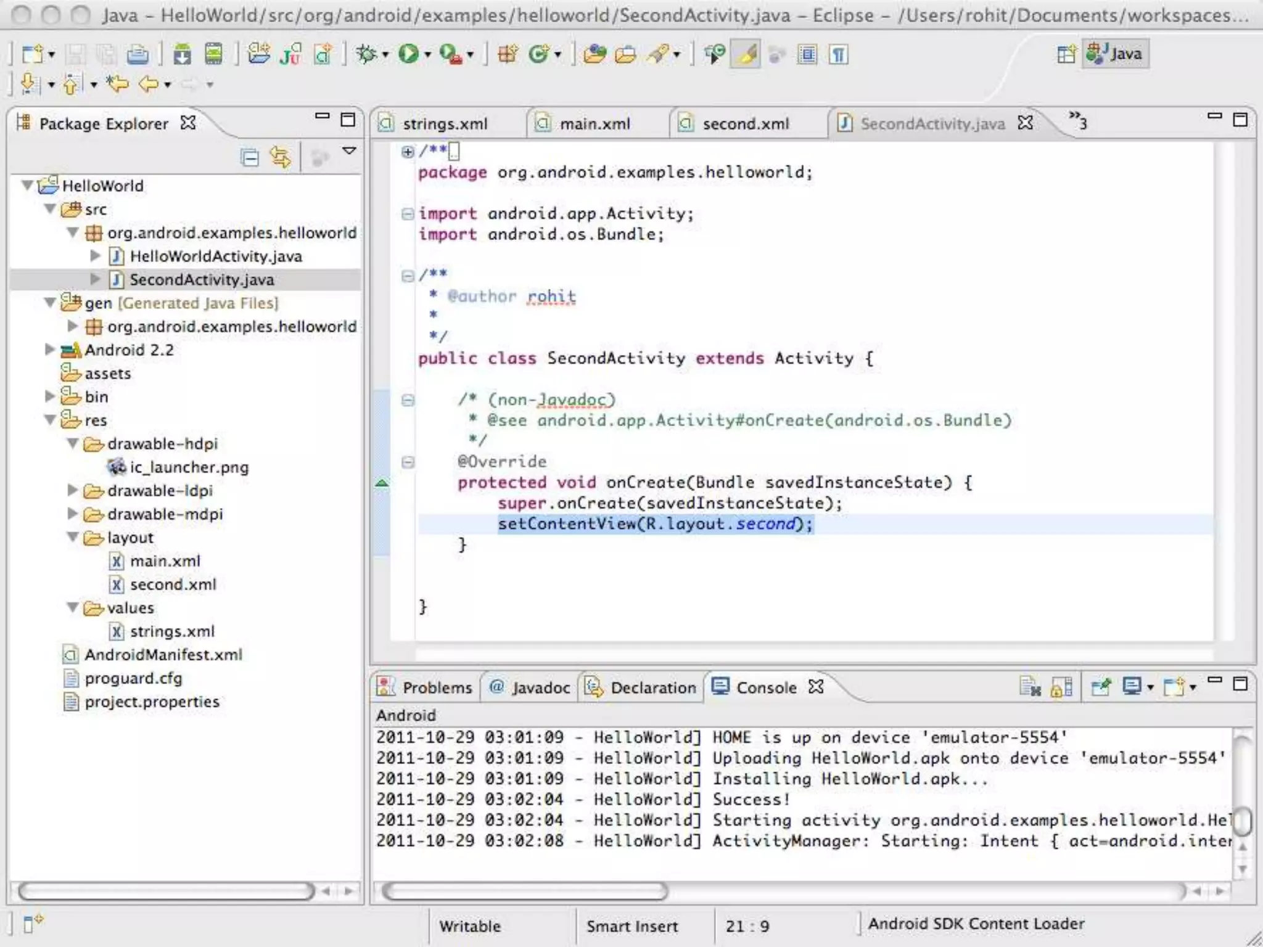Click the New file wizard icon
The width and height of the screenshot is (1263, 947).
click(x=32, y=54)
